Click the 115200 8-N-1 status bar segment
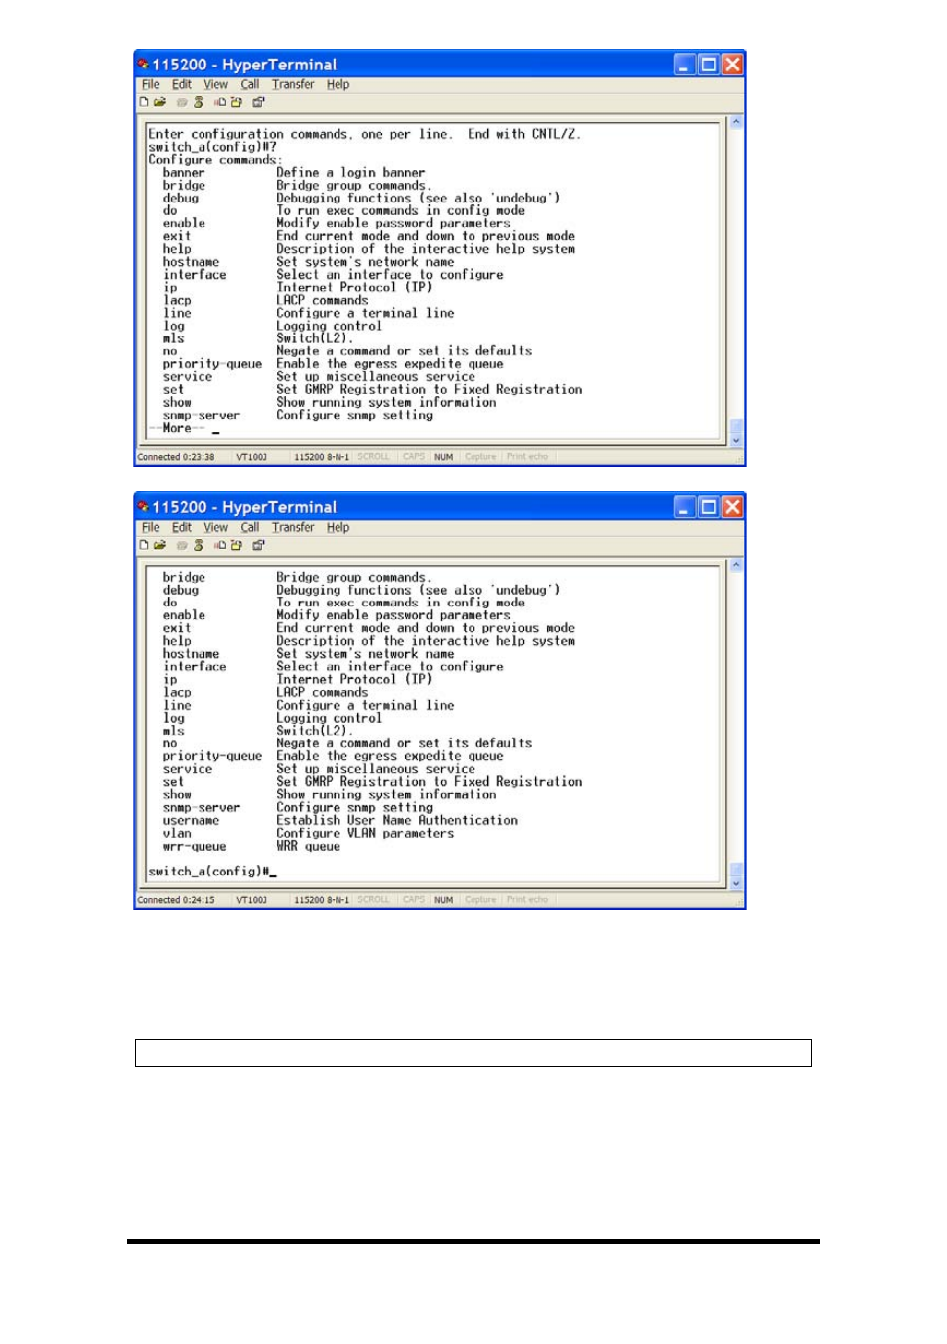 (x=318, y=456)
